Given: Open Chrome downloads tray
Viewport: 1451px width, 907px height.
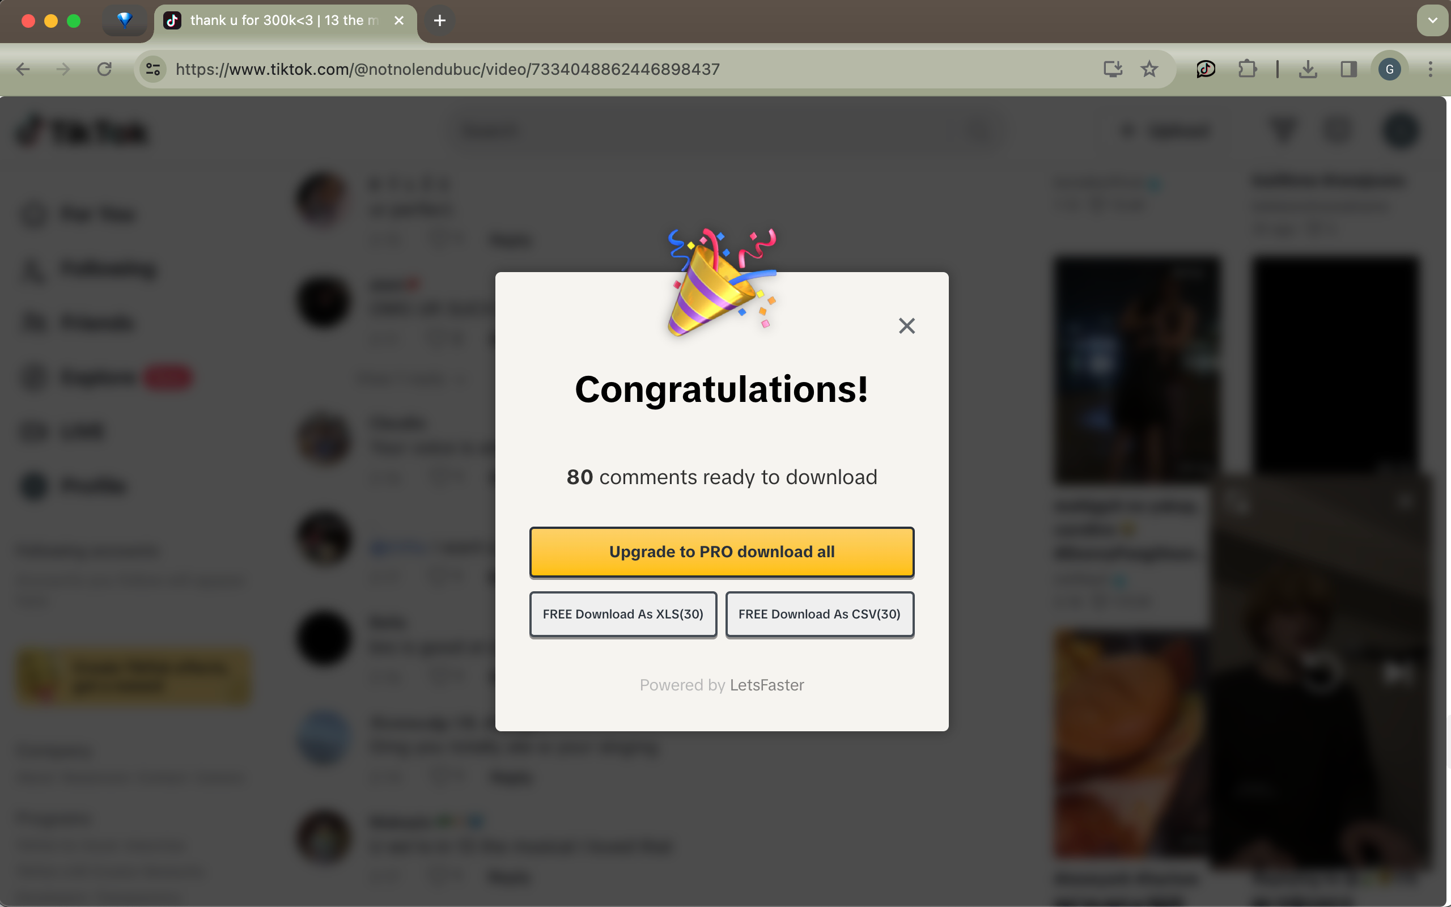Looking at the screenshot, I should tap(1308, 70).
